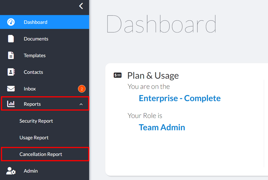Click the Templates page icon
The image size is (268, 180).
11,55
